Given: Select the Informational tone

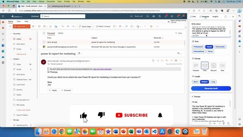Looking at the screenshot, I should point(199,51).
